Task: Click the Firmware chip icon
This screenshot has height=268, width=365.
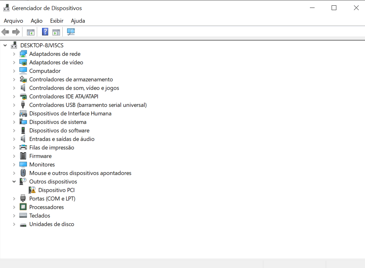Action: pyautogui.click(x=23, y=156)
